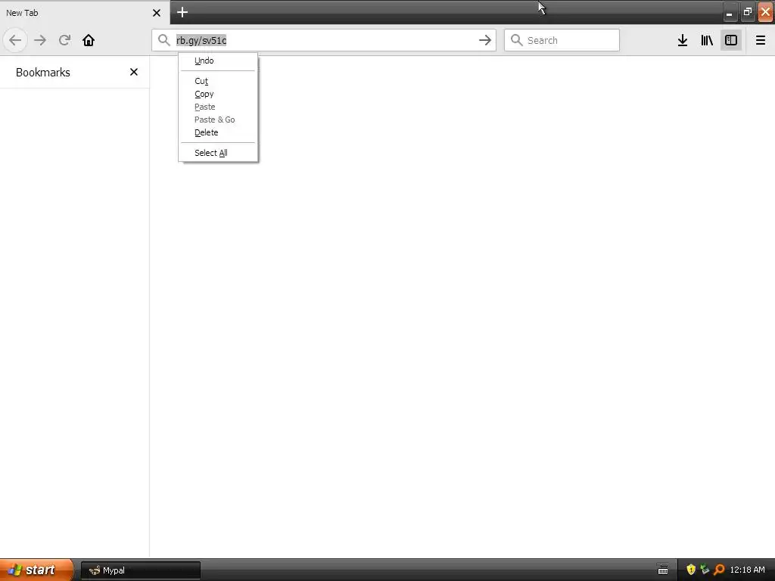This screenshot has width=775, height=581.
Task: Reload the current page
Action: 64,40
